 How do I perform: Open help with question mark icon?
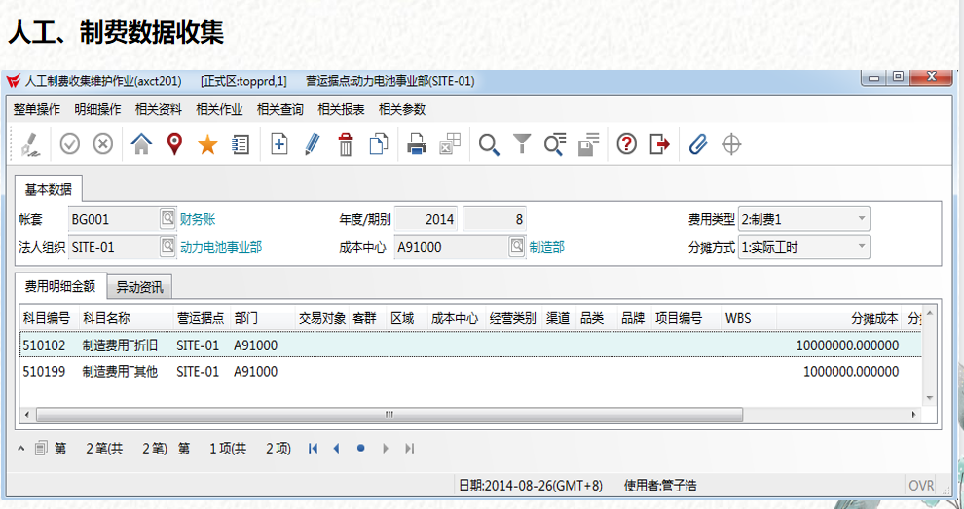626,144
